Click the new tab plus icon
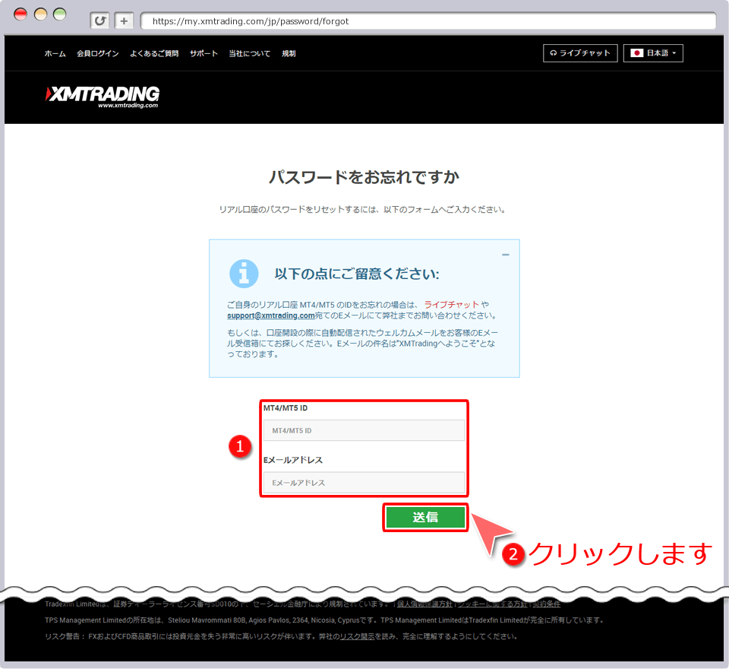This screenshot has width=729, height=669. [x=124, y=21]
